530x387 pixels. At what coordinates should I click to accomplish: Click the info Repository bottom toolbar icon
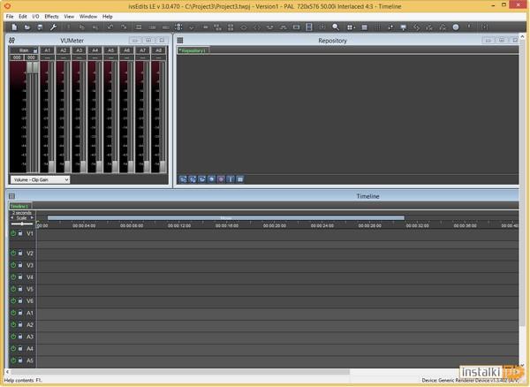tap(231, 179)
